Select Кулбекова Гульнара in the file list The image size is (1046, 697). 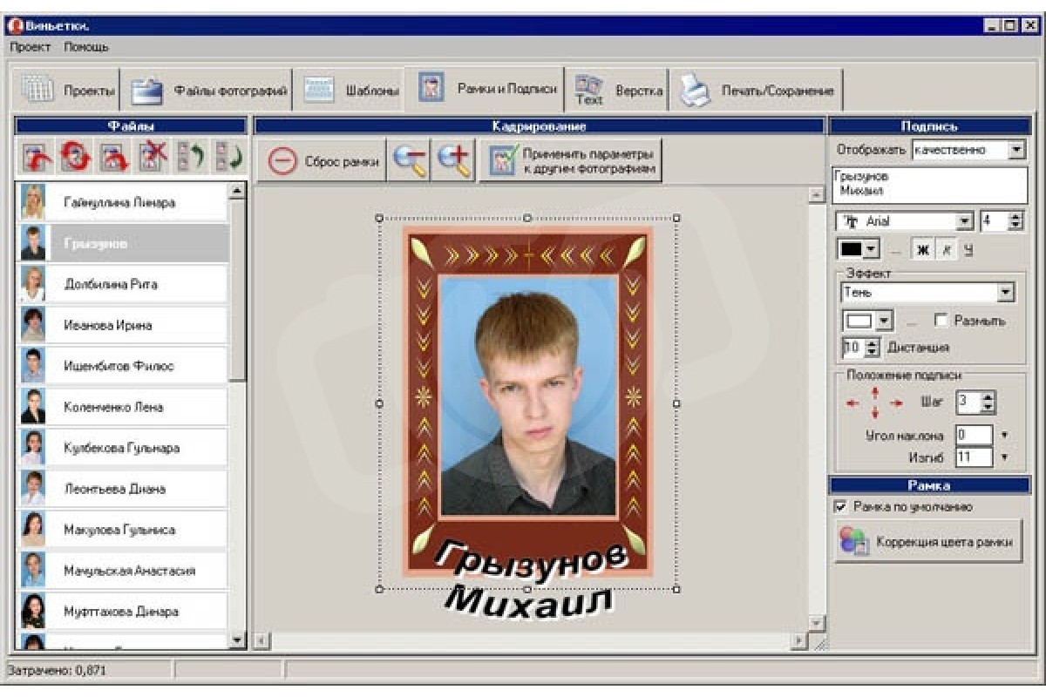[x=123, y=448]
